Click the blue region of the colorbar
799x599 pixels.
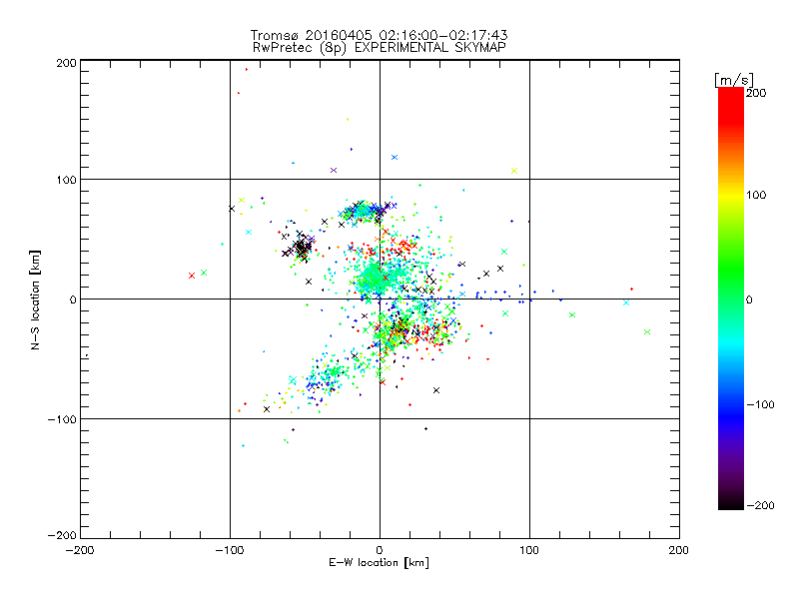pyautogui.click(x=731, y=415)
